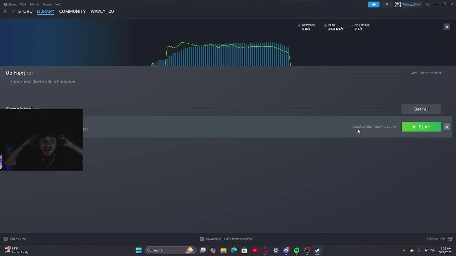Clear All completed downloads

[421, 109]
